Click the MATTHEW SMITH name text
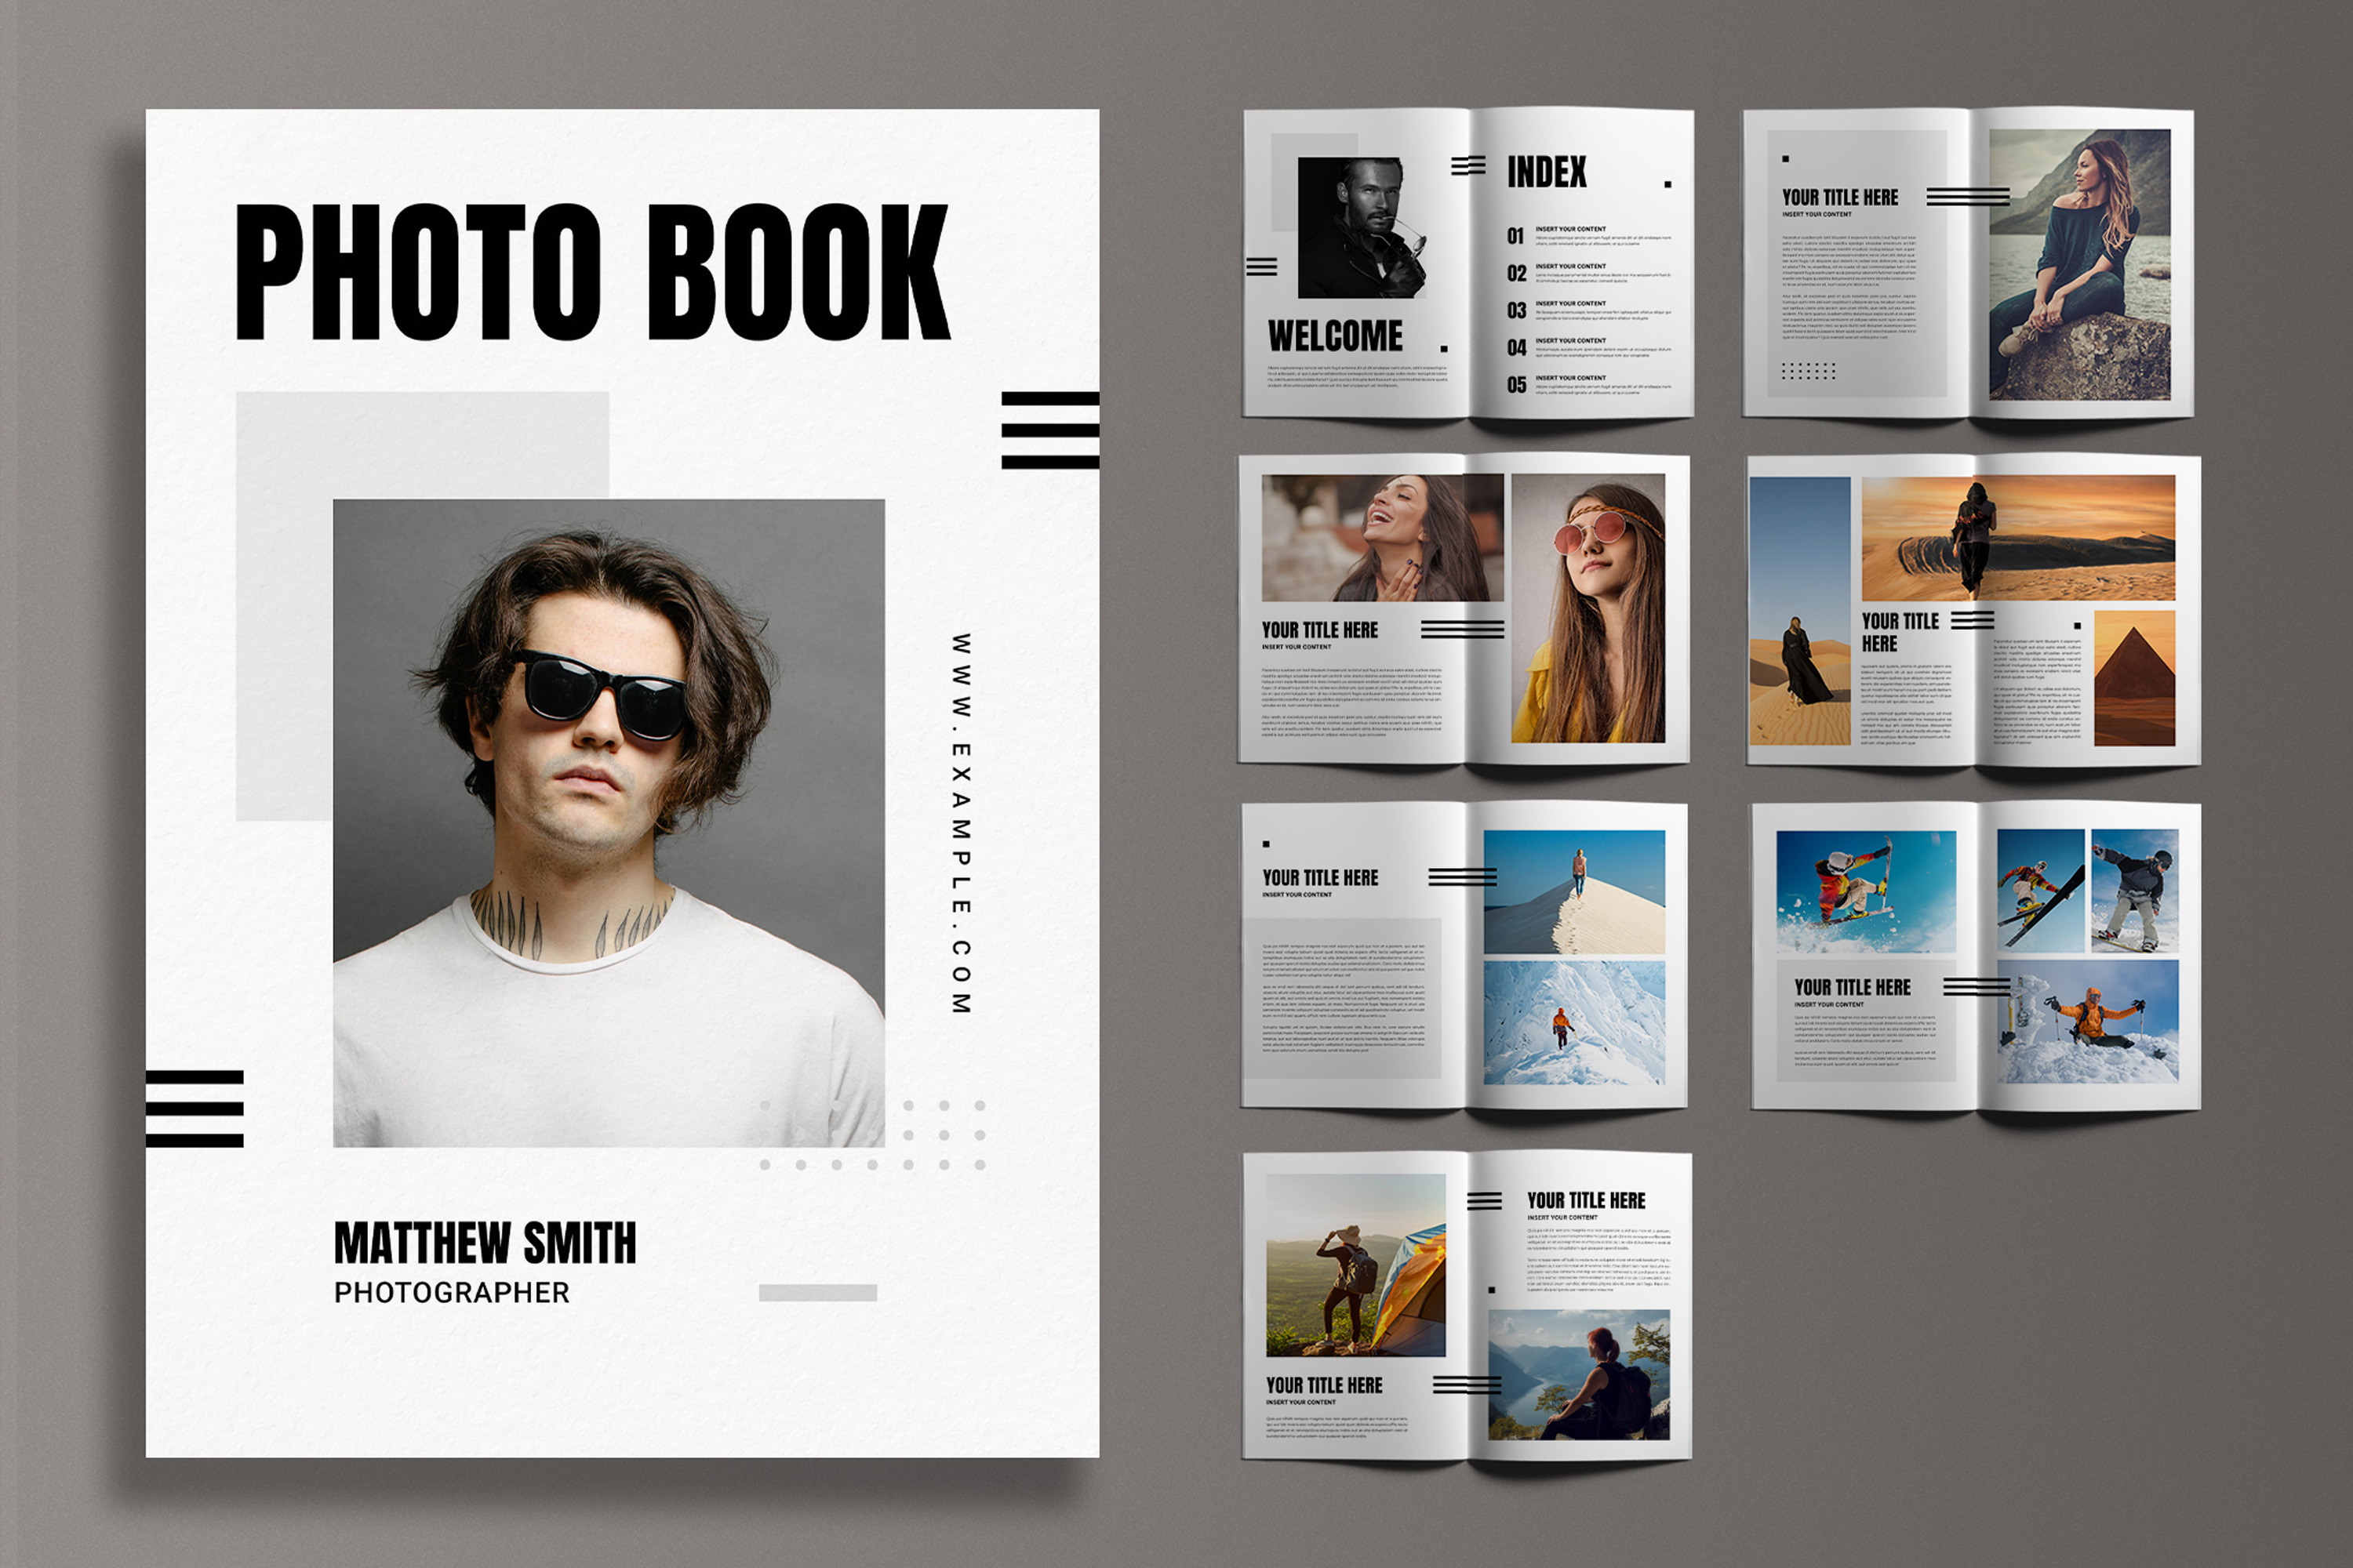Viewport: 2353px width, 1568px height. (x=486, y=1243)
